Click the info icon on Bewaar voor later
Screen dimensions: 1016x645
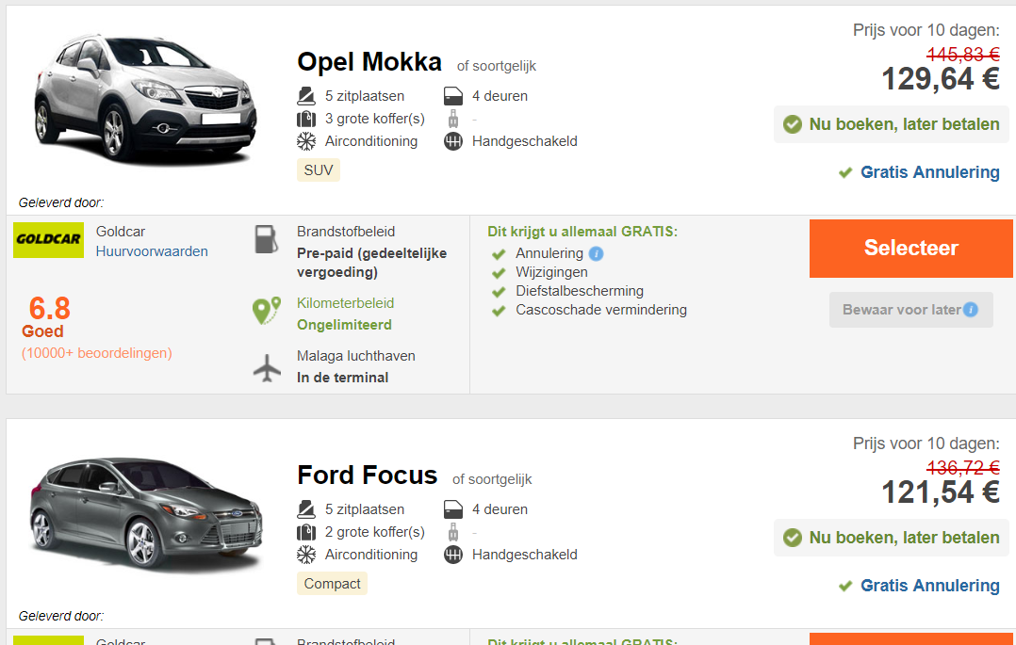(971, 310)
